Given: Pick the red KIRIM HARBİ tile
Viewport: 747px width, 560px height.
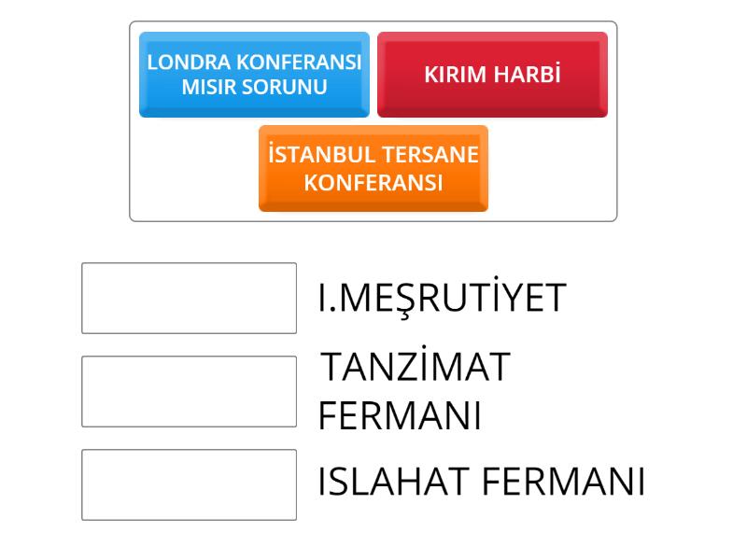Looking at the screenshot, I should pyautogui.click(x=493, y=75).
